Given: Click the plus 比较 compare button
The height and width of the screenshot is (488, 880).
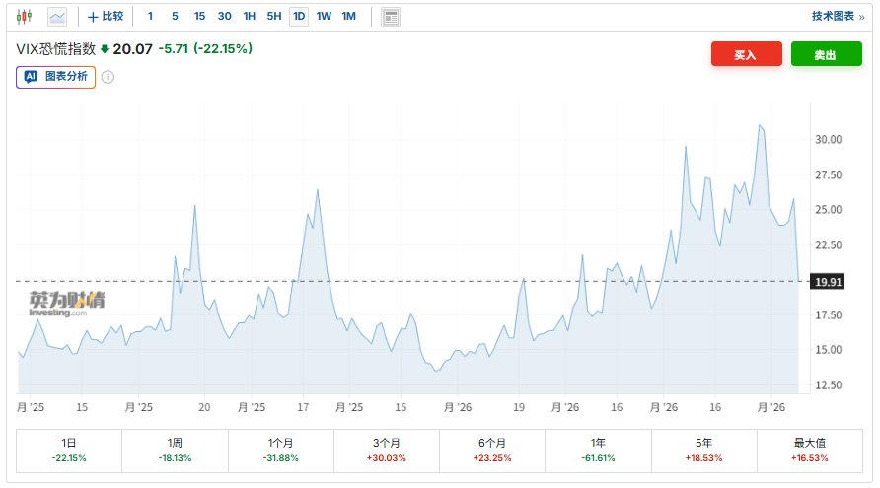Looking at the screenshot, I should point(106,17).
